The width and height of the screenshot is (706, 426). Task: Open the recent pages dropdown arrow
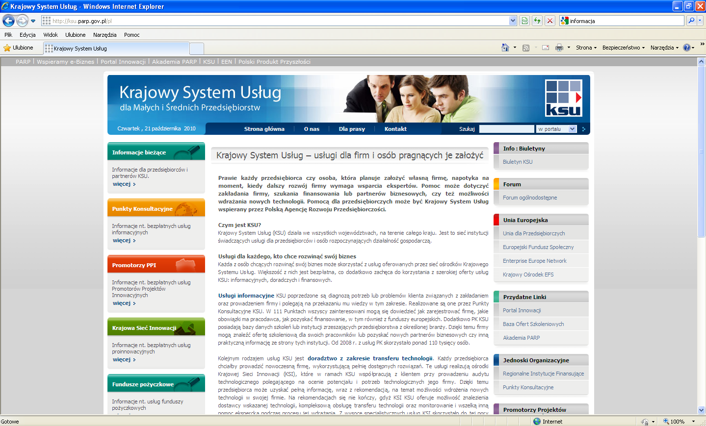tap(33, 21)
